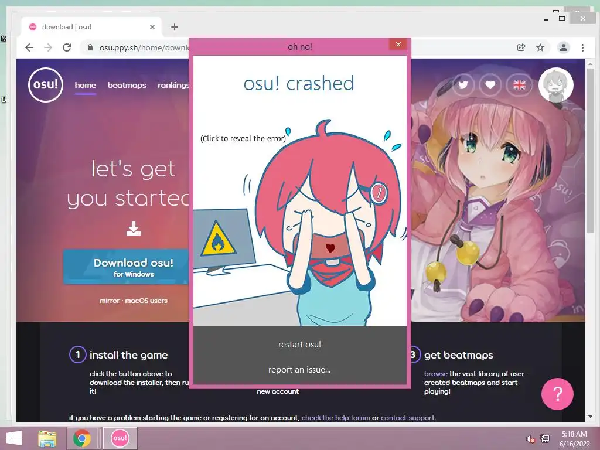
Task: Click the Chrome taskbar icon
Action: pos(82,438)
